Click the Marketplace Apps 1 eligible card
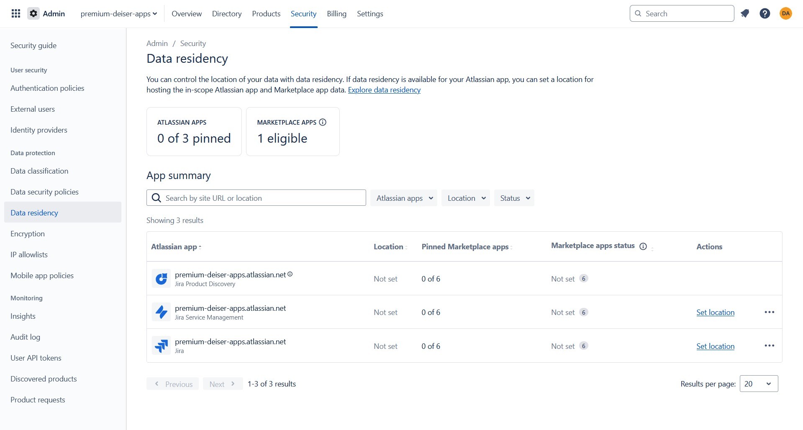Screen dimensions: 803x430 (x=293, y=131)
